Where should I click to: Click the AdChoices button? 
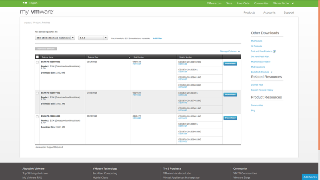310,177
